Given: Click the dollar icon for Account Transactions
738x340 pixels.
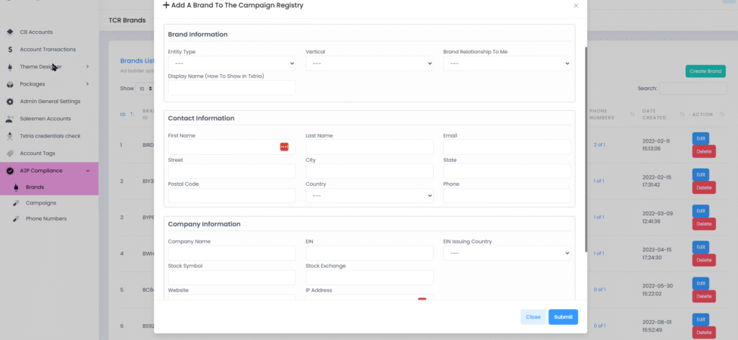Looking at the screenshot, I should [x=9, y=50].
